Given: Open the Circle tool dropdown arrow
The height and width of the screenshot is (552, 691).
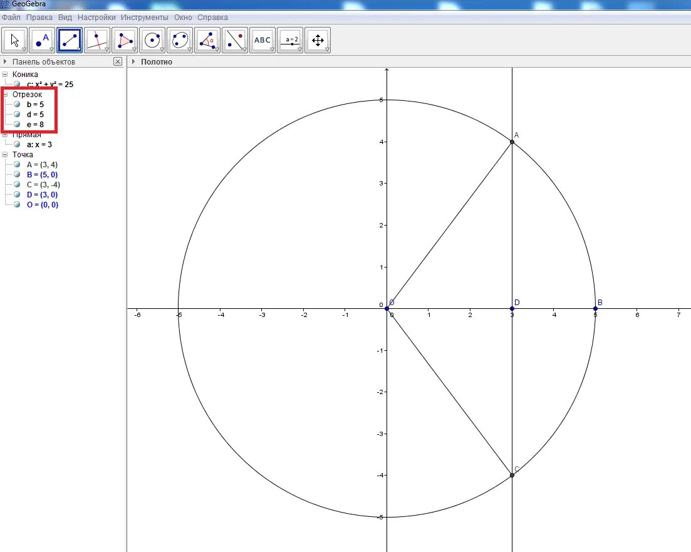Looking at the screenshot, I should (x=162, y=49).
